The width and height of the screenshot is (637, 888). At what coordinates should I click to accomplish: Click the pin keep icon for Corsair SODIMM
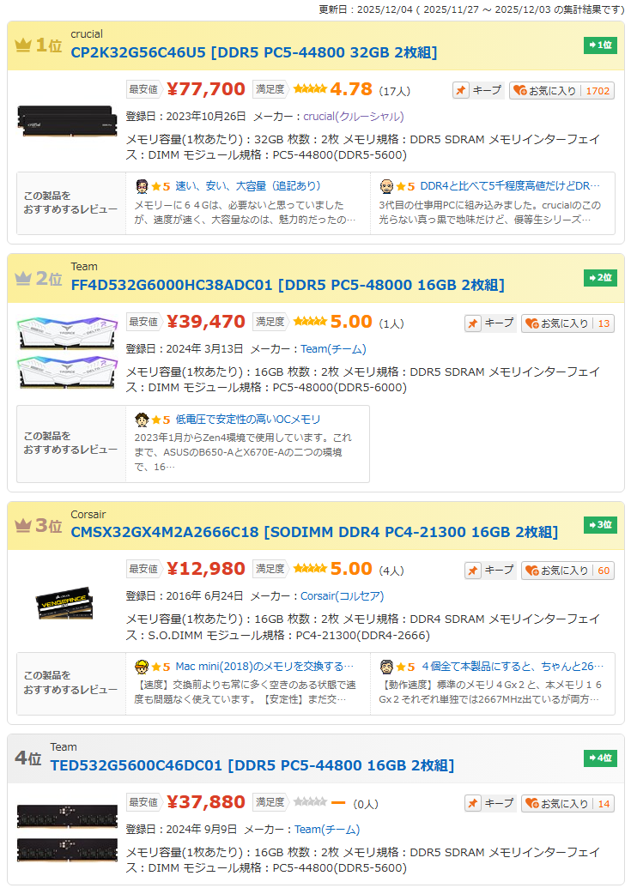point(473,571)
